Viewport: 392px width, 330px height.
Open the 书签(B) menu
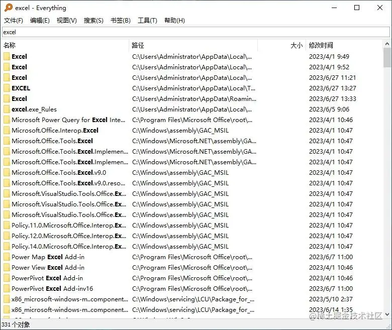point(121,21)
